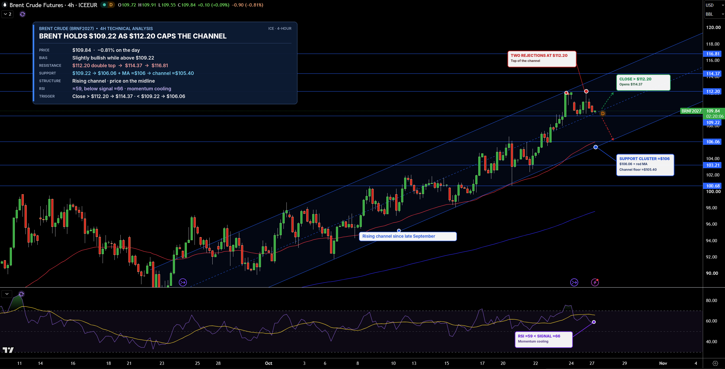Click the 109.22 price line label
Screen dimensions: 725x369
click(x=713, y=122)
